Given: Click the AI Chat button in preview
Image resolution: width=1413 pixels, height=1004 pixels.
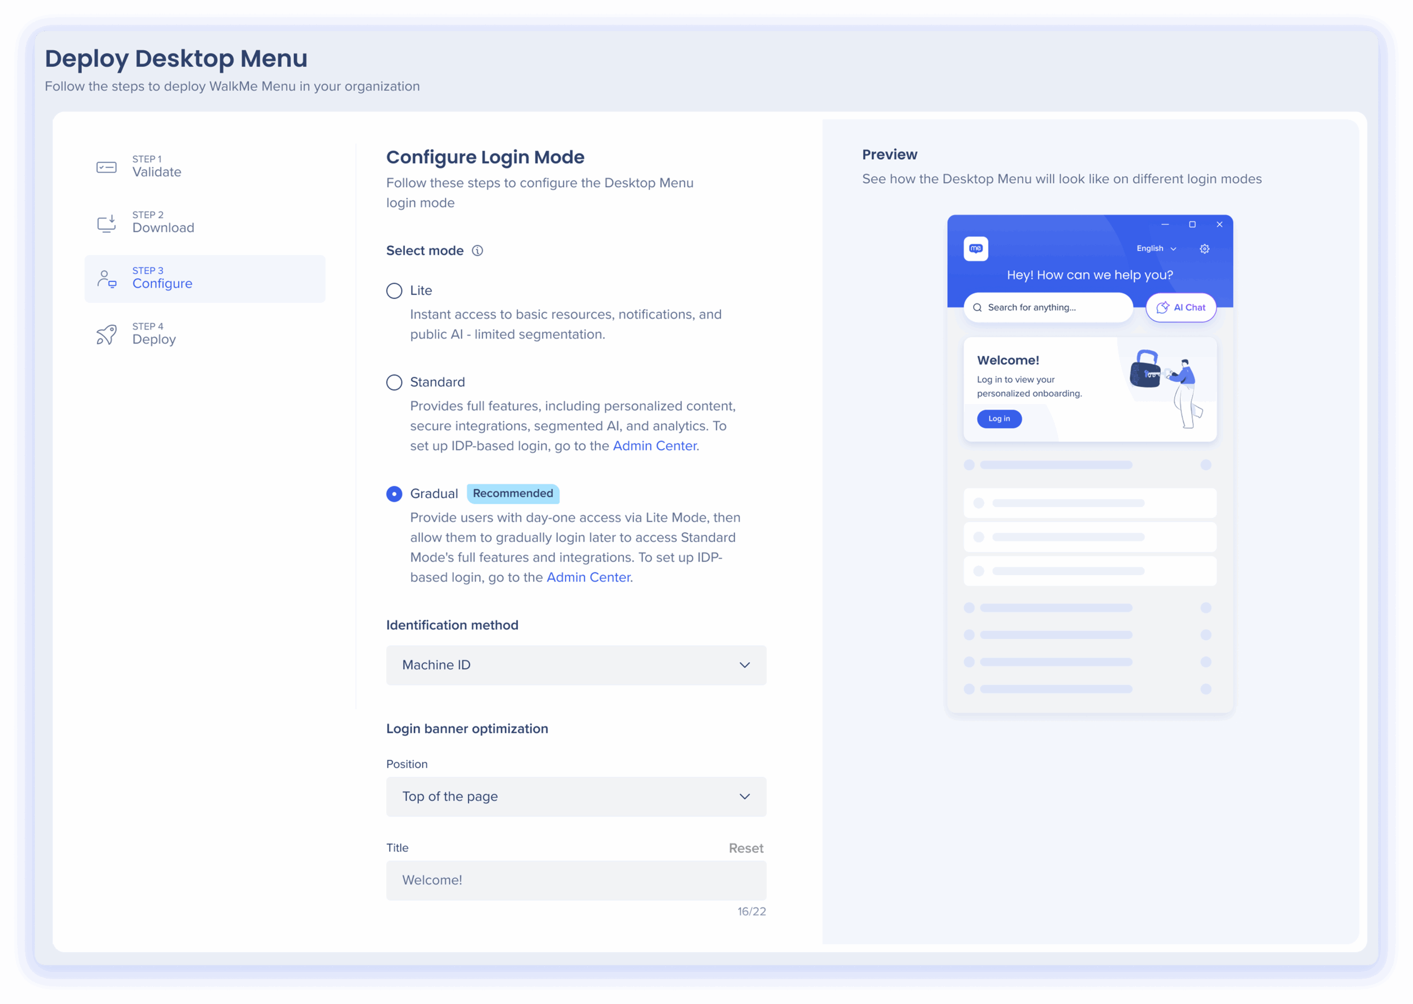Looking at the screenshot, I should (x=1181, y=307).
